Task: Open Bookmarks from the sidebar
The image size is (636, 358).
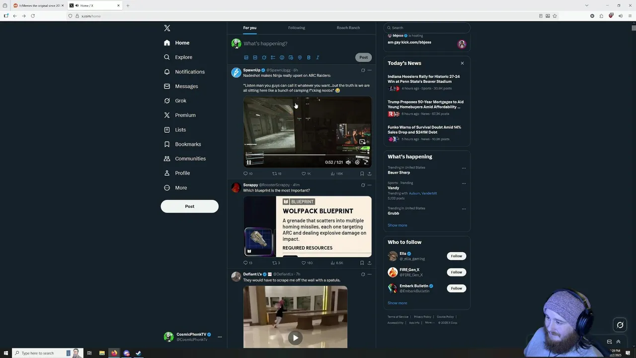Action: click(182, 144)
